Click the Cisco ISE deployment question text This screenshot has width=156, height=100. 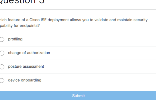pyautogui.click(x=74, y=23)
